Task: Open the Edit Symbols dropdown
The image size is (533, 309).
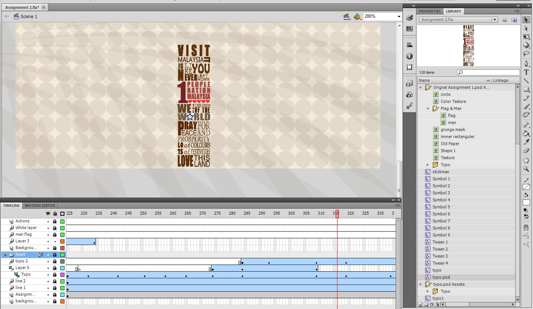Action: 357,16
